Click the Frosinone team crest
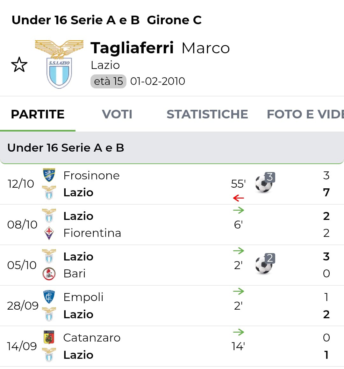This screenshot has width=344, height=369. point(49,175)
